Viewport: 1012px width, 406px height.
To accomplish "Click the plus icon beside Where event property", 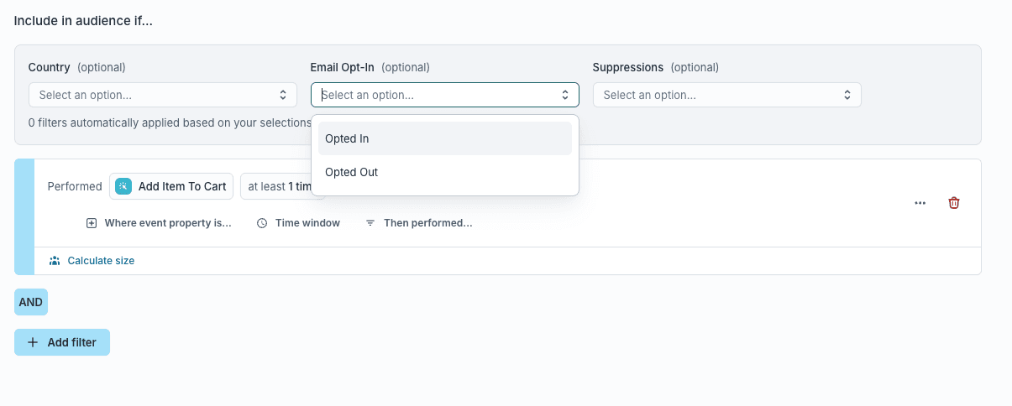I will 92,223.
